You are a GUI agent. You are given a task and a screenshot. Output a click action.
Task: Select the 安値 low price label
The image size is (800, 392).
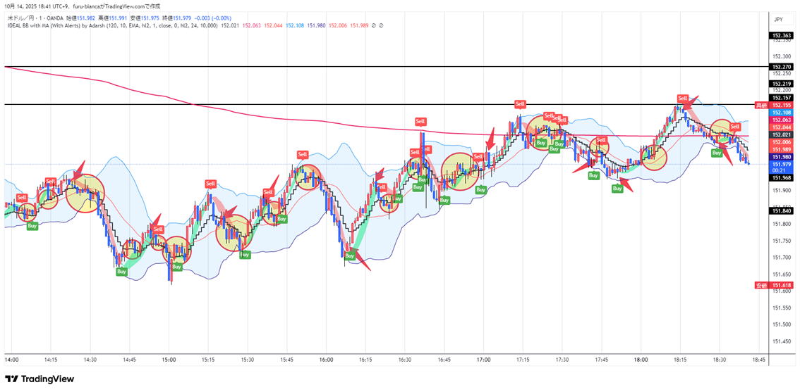coord(760,286)
